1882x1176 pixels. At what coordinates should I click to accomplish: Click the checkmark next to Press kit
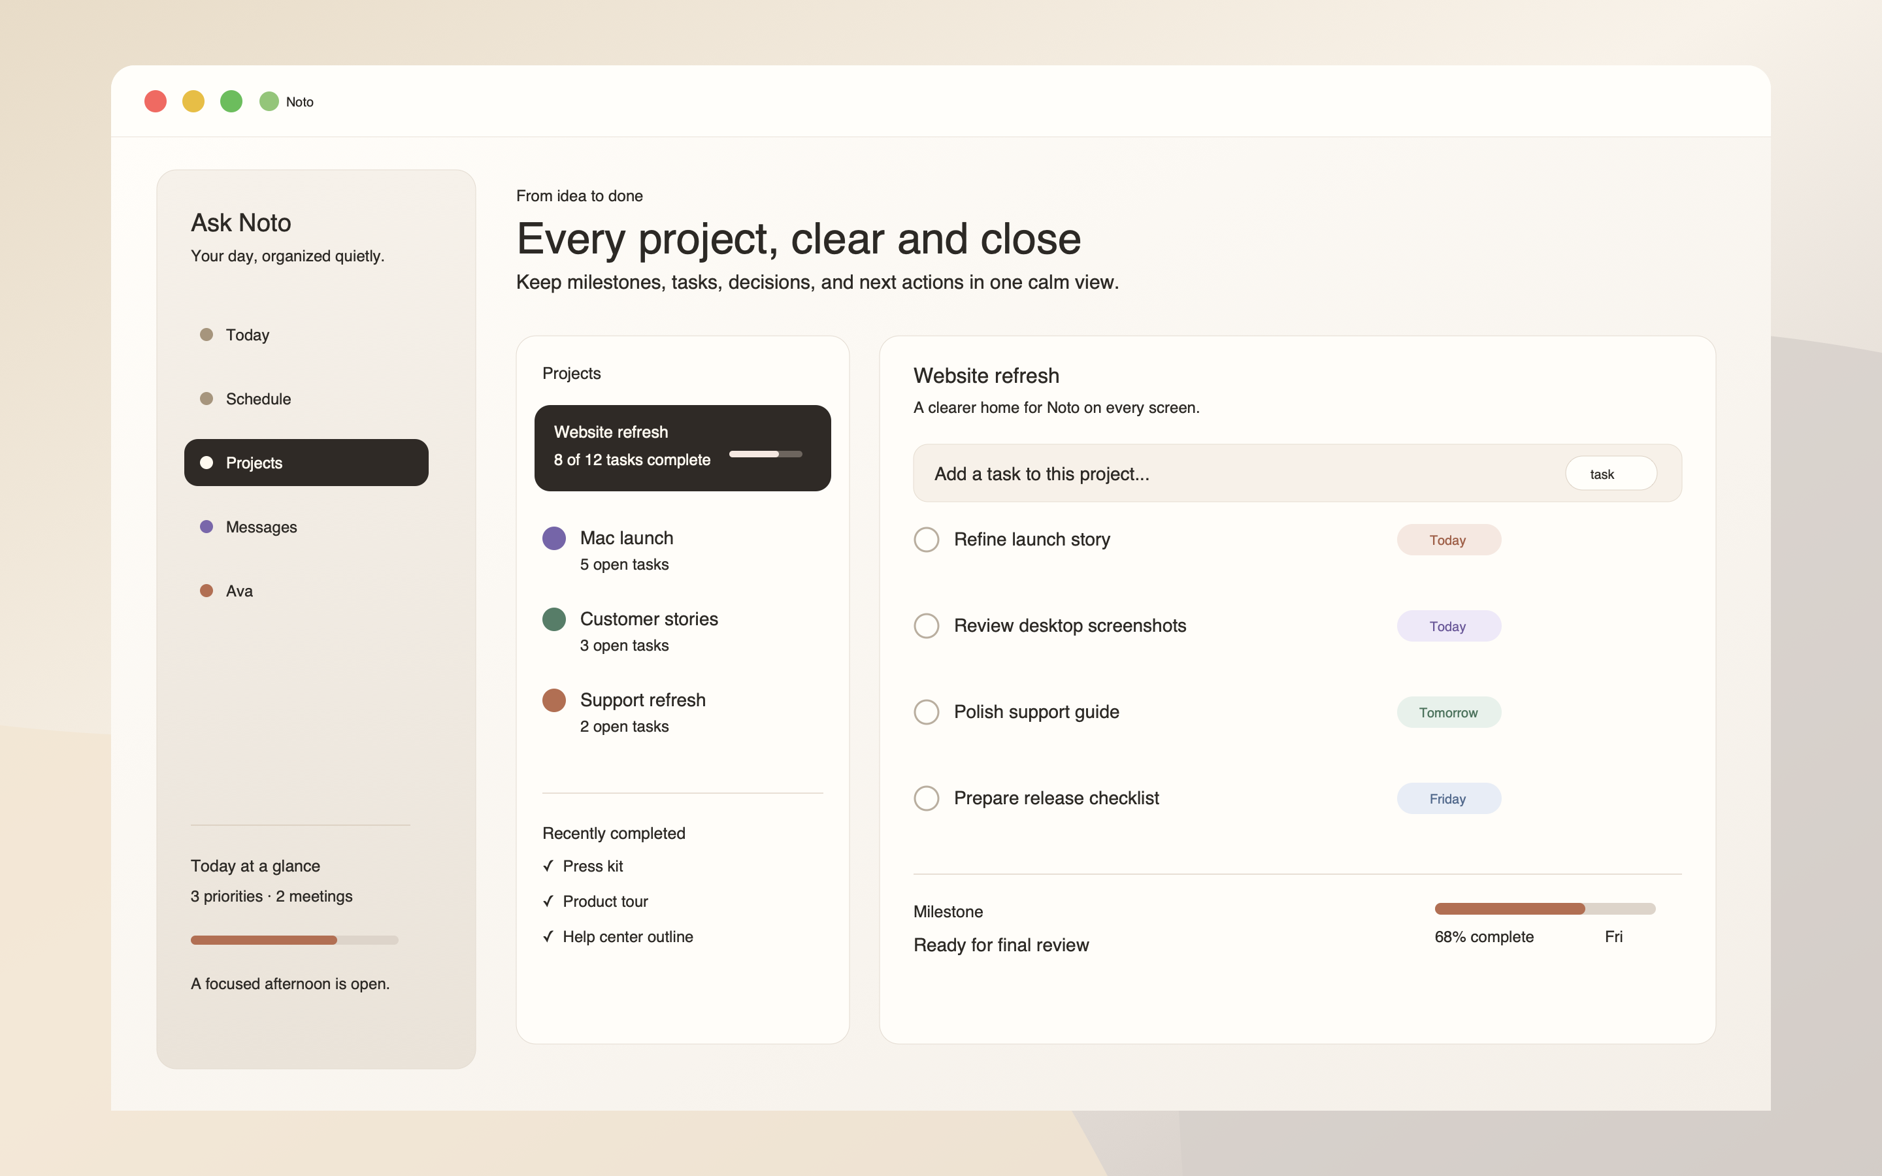pos(548,866)
